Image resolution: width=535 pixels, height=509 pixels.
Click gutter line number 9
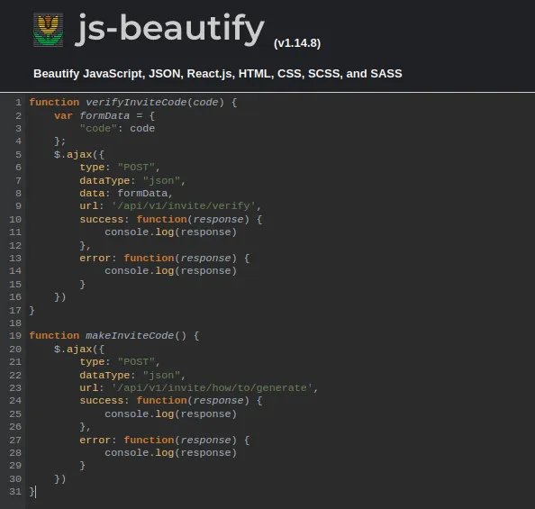coord(18,206)
